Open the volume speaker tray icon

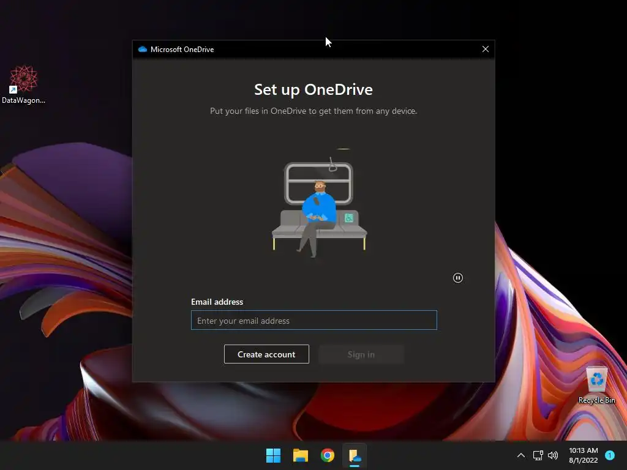553,455
